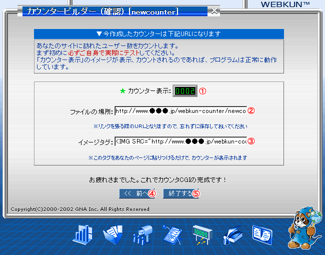Open the bulletin board notes icon

coord(262,235)
